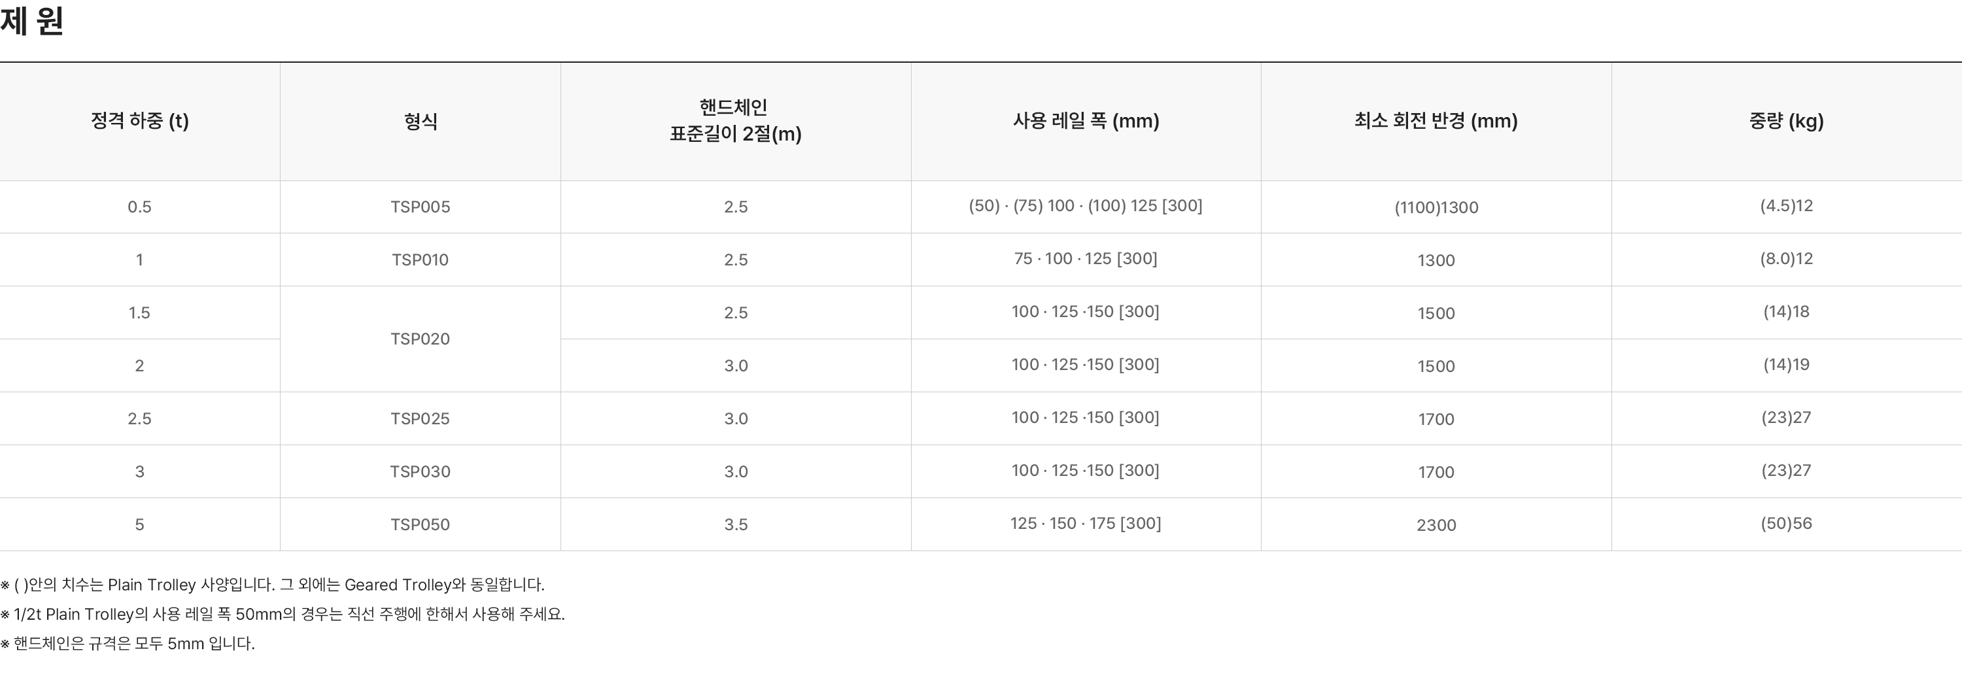Click the Plain Trolley 사양 footnote
1962x693 pixels.
coord(273,585)
